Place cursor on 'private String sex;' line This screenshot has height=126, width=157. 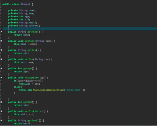tap(21, 13)
